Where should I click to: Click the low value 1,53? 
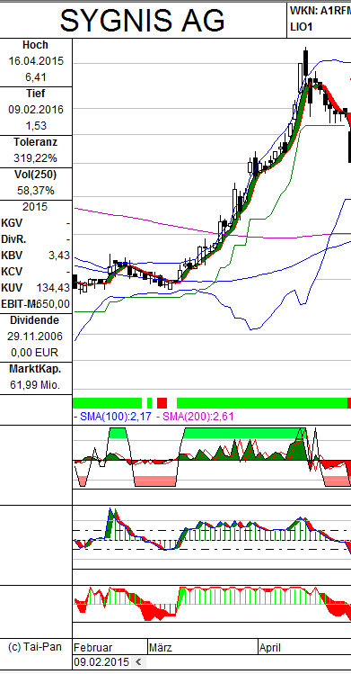(36, 126)
